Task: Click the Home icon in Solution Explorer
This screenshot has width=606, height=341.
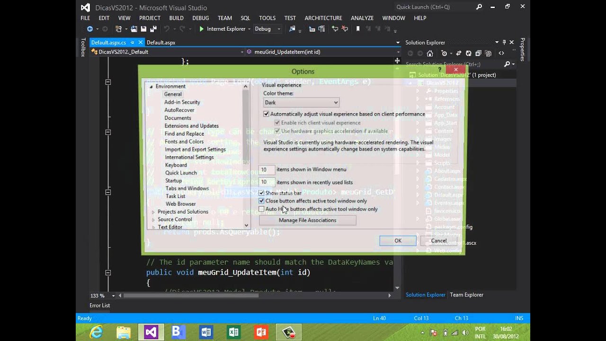Action: tap(430, 54)
